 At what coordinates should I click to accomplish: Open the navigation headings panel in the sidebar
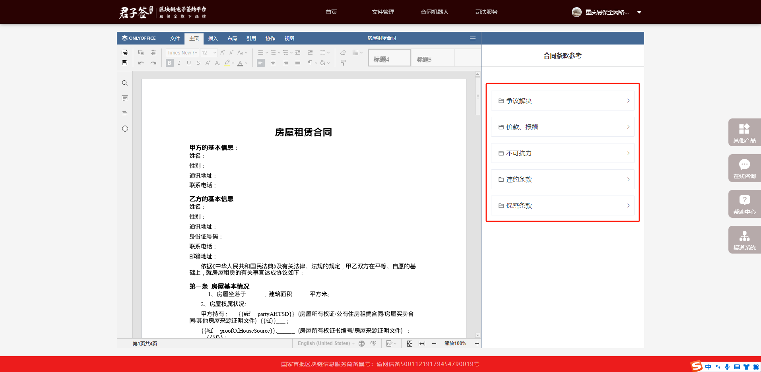[125, 113]
